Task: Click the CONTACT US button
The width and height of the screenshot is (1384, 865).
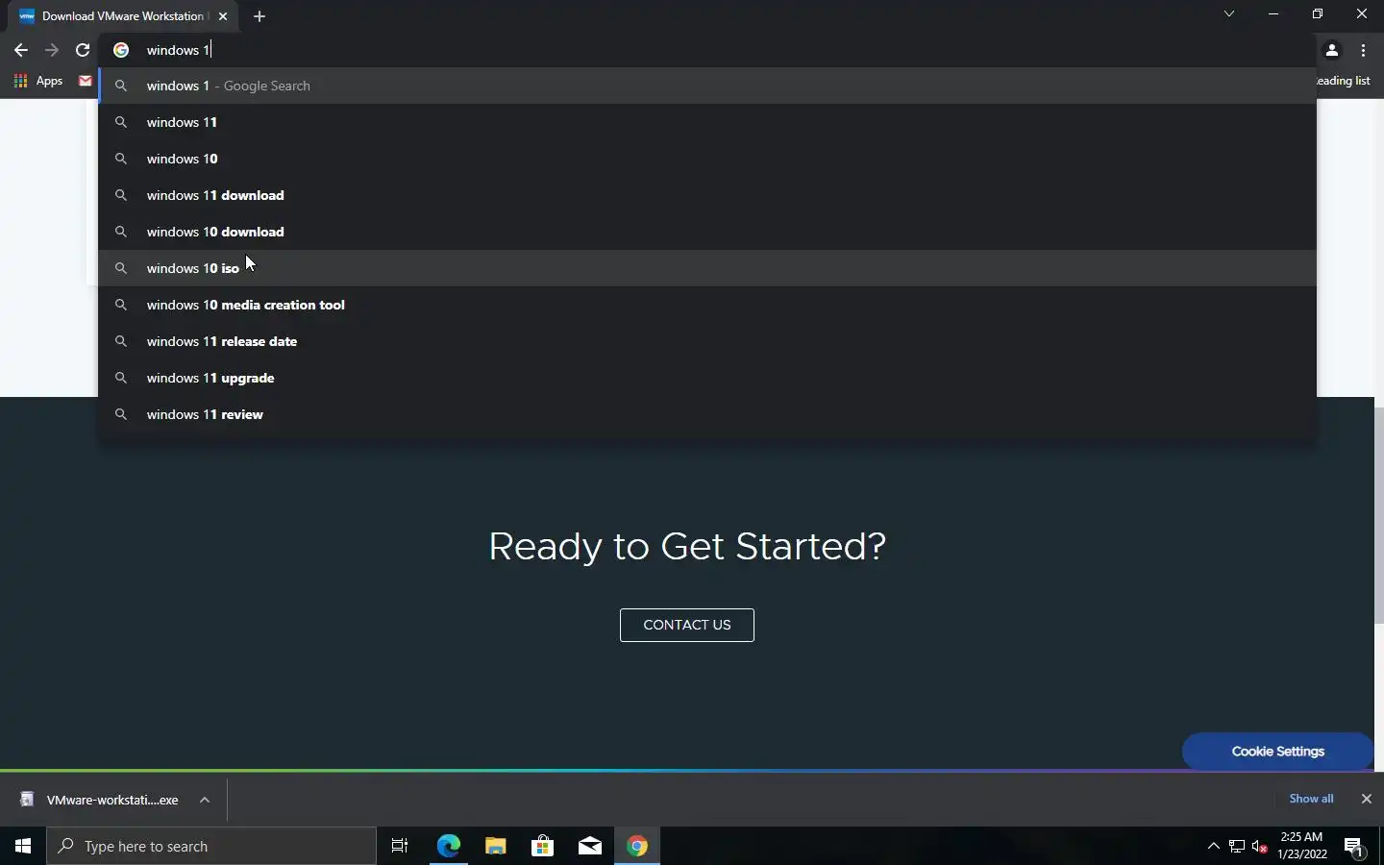Action: coord(687,625)
